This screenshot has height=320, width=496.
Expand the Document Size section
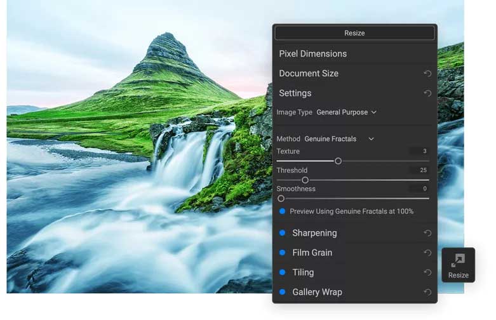(x=309, y=74)
